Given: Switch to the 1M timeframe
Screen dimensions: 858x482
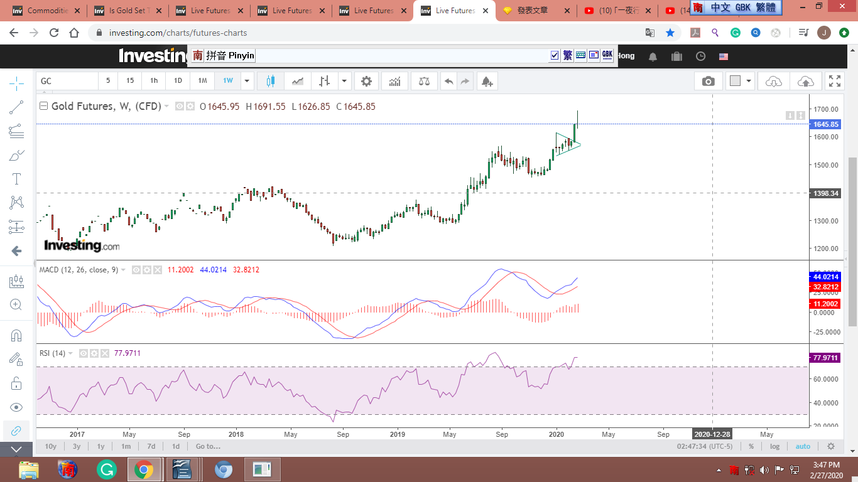Looking at the screenshot, I should point(202,81).
